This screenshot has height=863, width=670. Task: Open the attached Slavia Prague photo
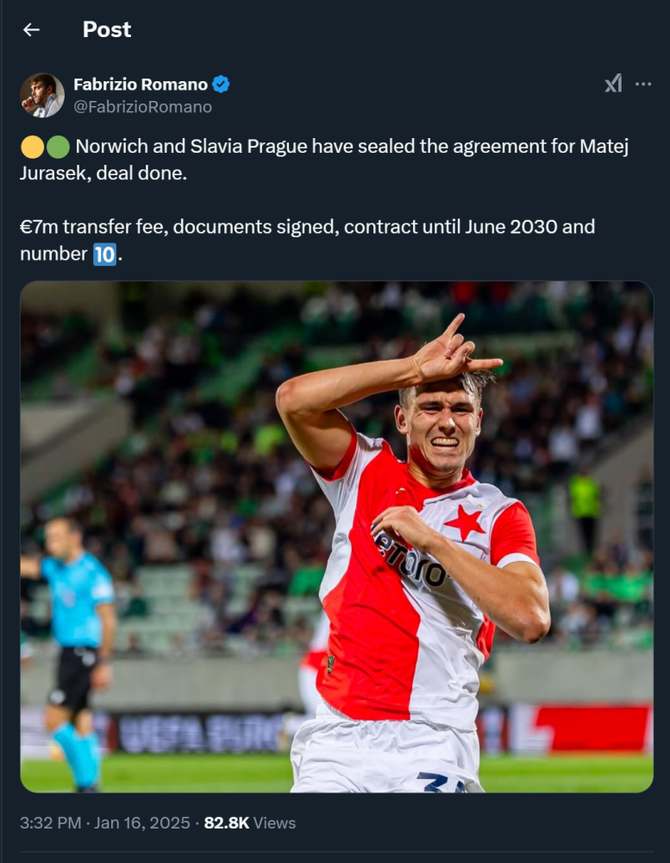(x=336, y=536)
